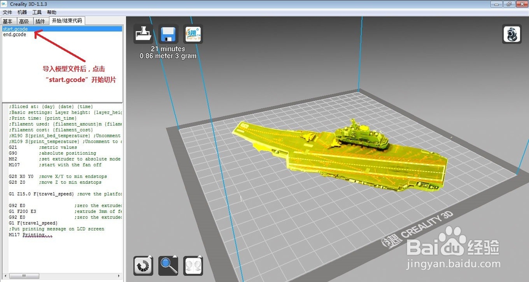Image resolution: width=529 pixels, height=282 pixels.
Task: Open the 机器 menu
Action: [22, 13]
